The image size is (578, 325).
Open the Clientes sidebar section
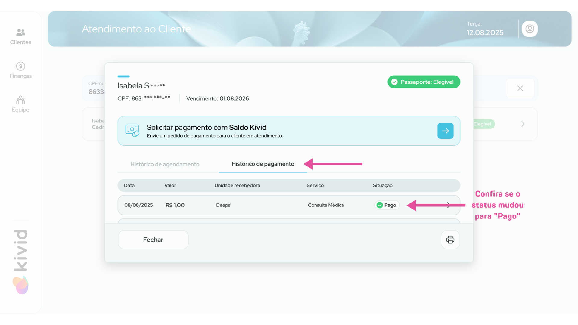pyautogui.click(x=20, y=37)
